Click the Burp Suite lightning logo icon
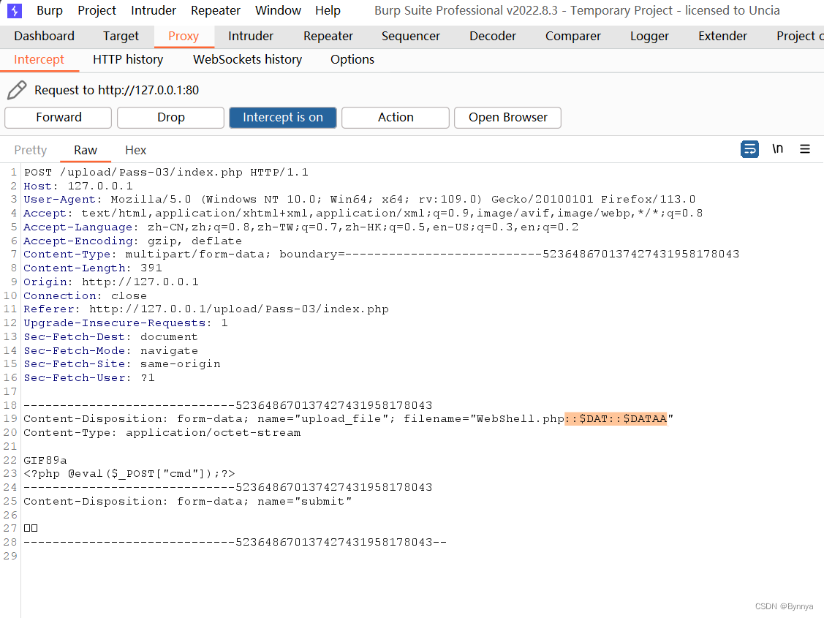 (x=14, y=10)
